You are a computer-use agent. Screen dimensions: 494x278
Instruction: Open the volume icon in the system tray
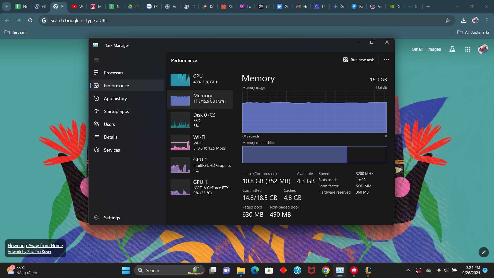pyautogui.click(x=446, y=270)
